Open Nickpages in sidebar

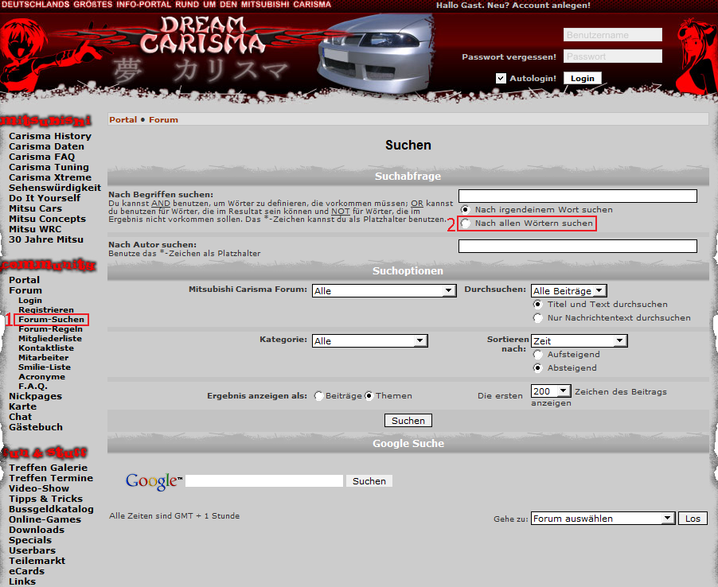click(35, 396)
